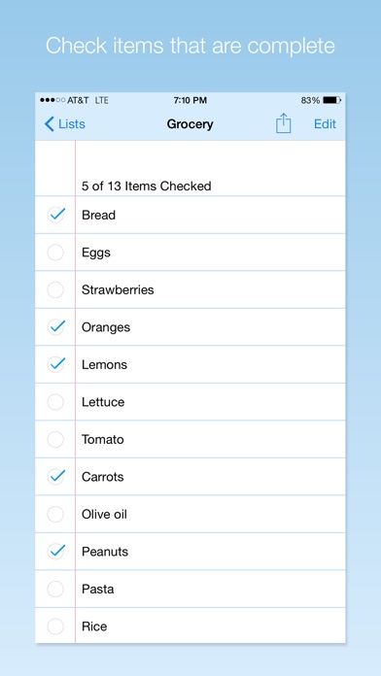Tap the signal strength dots

(52, 100)
